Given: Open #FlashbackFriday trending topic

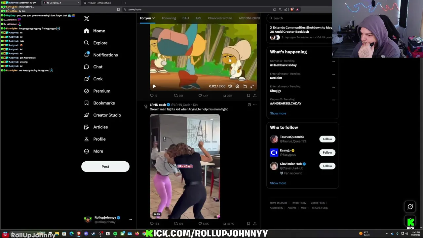Looking at the screenshot, I should (283, 65).
